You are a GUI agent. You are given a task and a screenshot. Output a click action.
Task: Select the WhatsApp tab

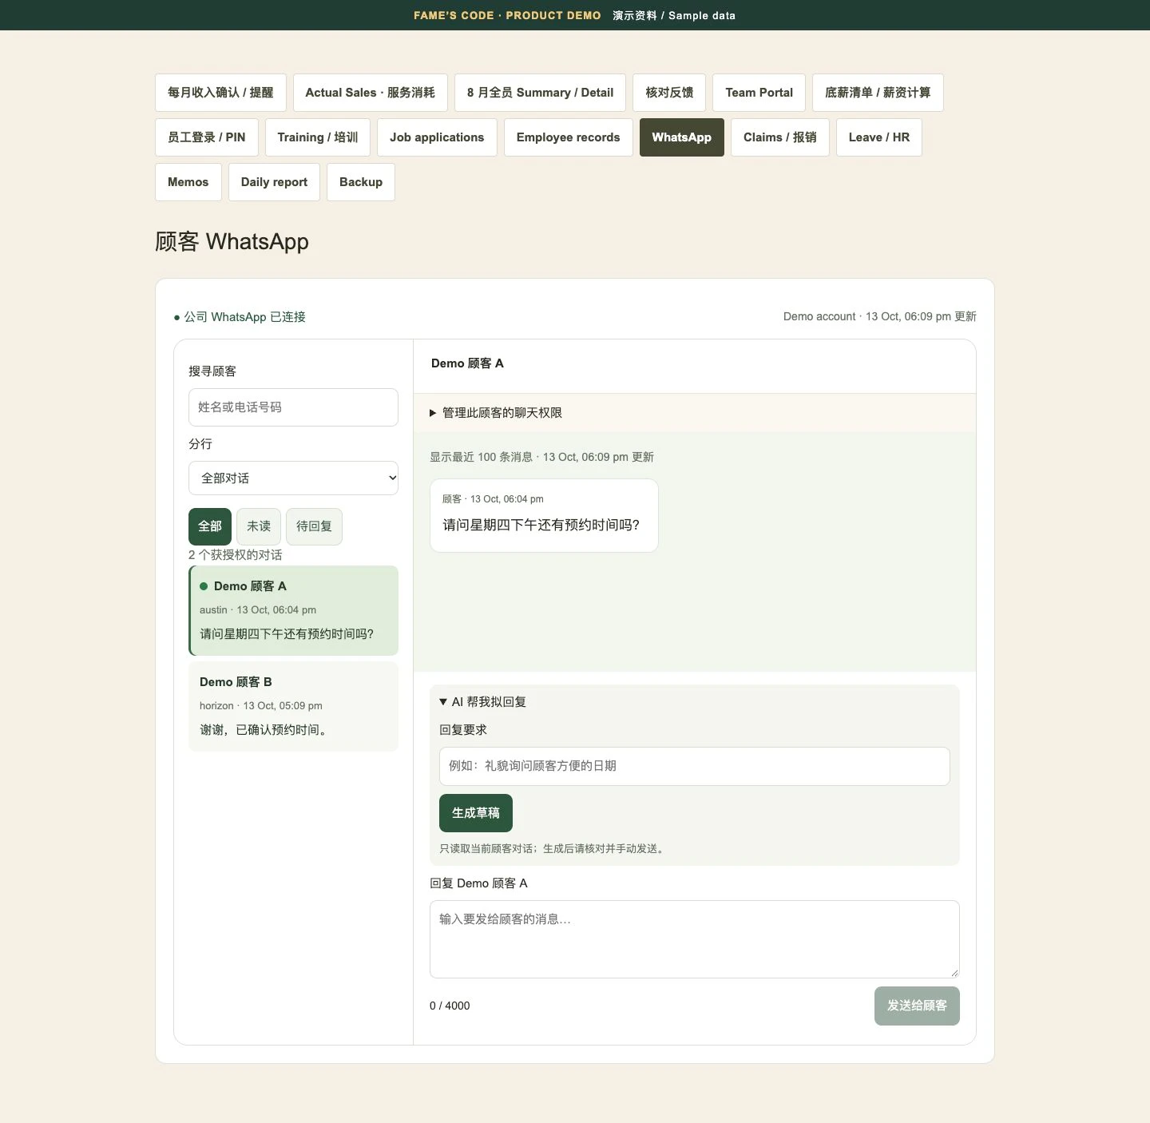681,137
